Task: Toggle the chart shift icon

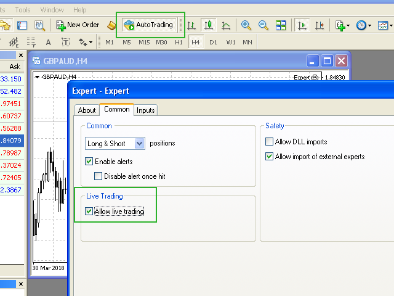Action: coord(319,25)
